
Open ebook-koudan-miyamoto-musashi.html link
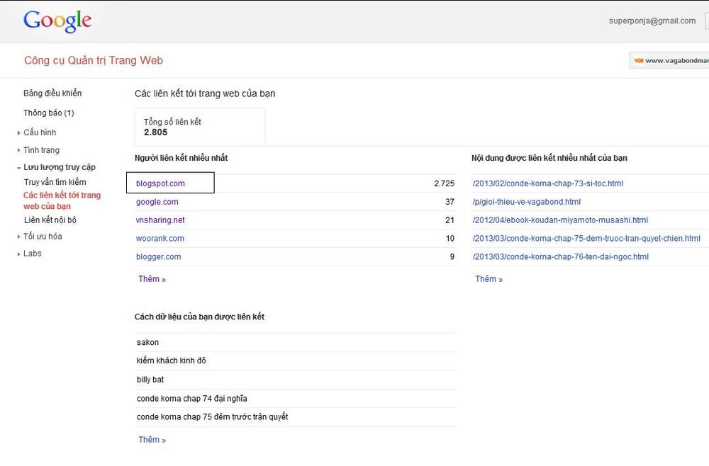tap(560, 220)
